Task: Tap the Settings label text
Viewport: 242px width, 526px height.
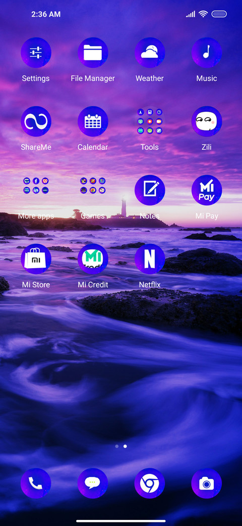Action: pyautogui.click(x=36, y=78)
